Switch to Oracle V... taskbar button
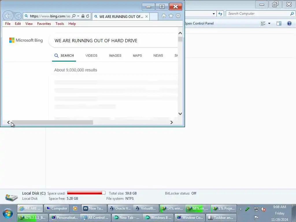This screenshot has width=296, height=222. point(120,208)
